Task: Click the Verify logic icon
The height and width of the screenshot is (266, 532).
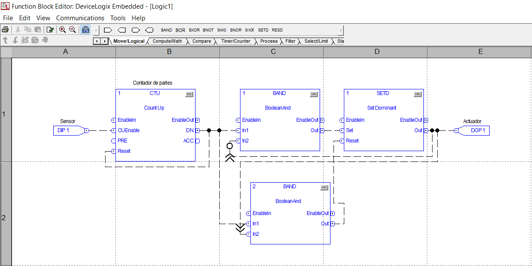Action: click(x=50, y=30)
